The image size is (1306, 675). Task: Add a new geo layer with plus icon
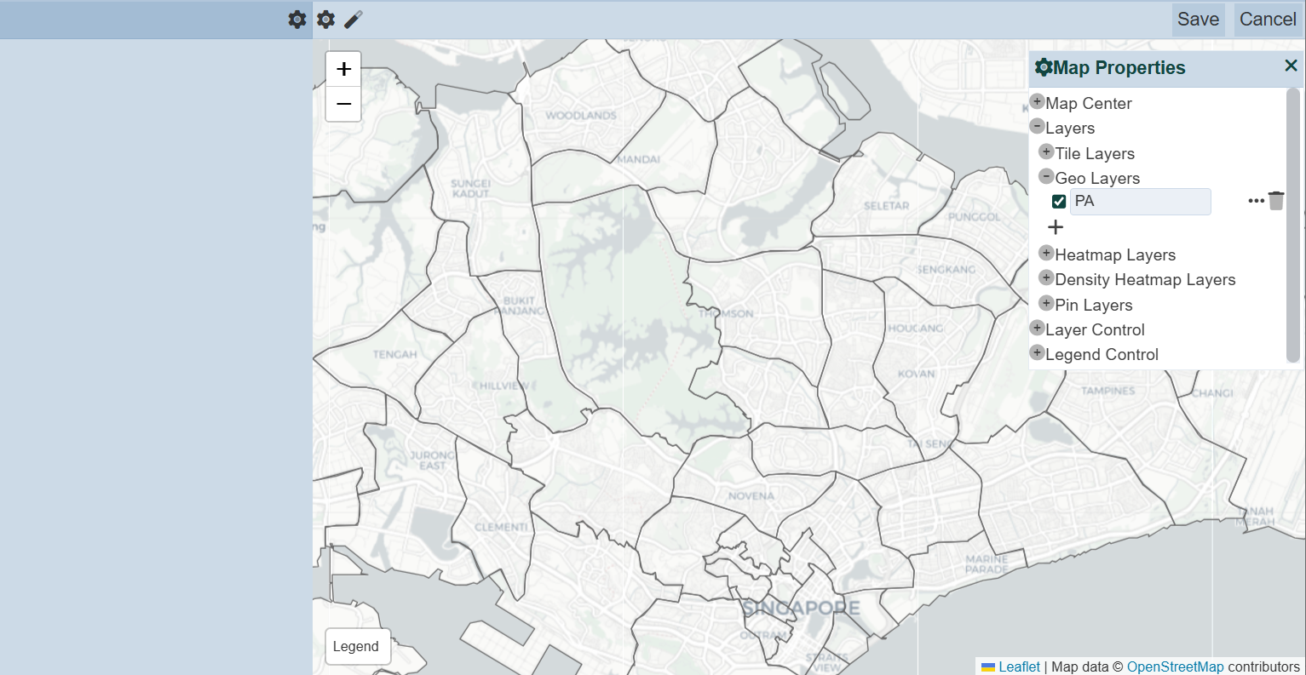[1056, 227]
